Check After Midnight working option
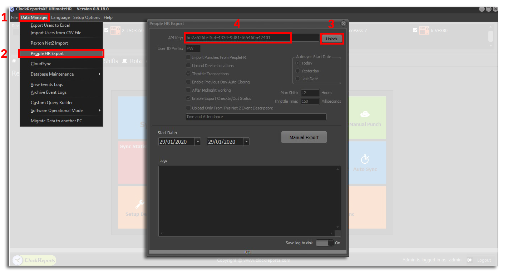Viewport: 508px width, 276px height. coord(188,90)
